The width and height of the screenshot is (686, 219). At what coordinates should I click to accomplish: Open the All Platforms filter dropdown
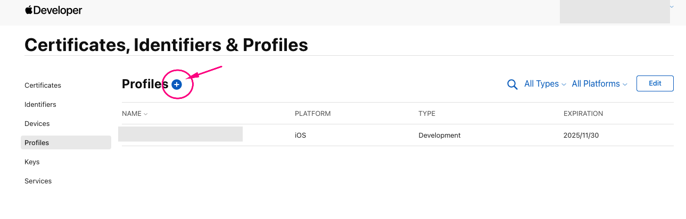click(x=599, y=84)
